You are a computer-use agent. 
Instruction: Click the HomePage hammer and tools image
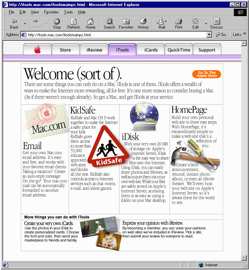195,156
